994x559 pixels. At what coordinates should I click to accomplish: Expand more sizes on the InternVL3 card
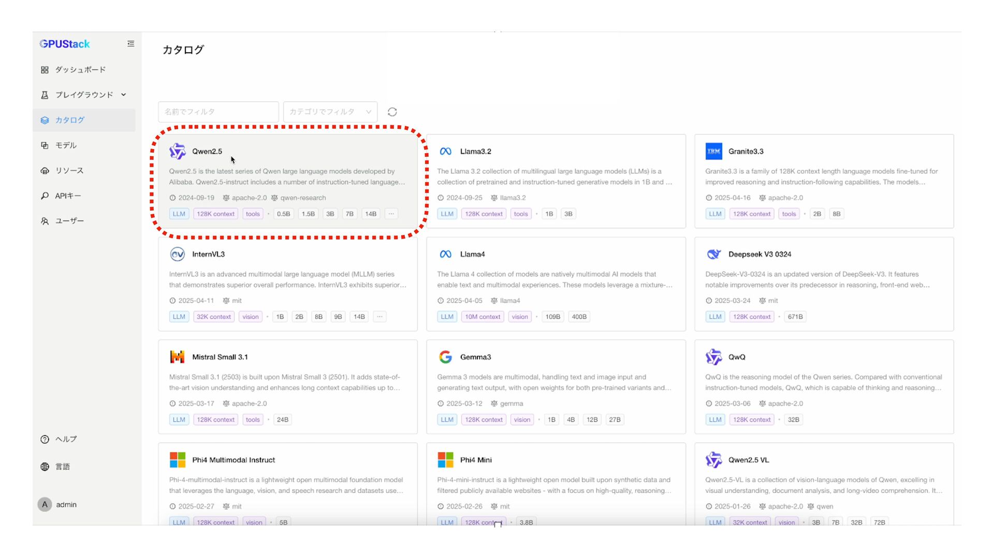[380, 317]
